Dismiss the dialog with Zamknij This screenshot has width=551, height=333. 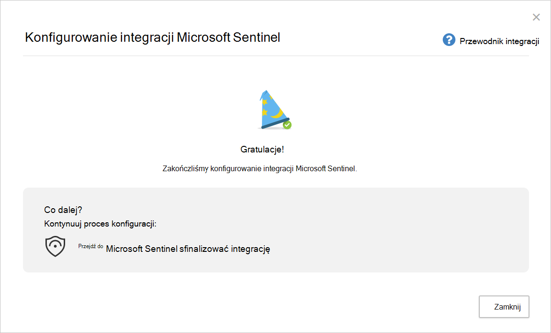(x=504, y=307)
